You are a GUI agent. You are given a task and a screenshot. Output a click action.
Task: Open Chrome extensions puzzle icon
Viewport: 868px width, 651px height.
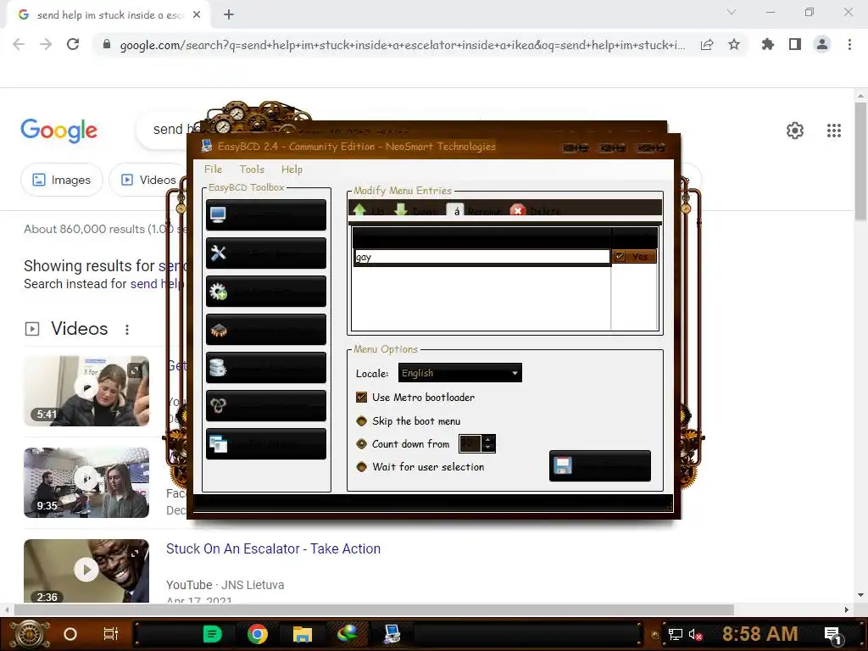(767, 44)
